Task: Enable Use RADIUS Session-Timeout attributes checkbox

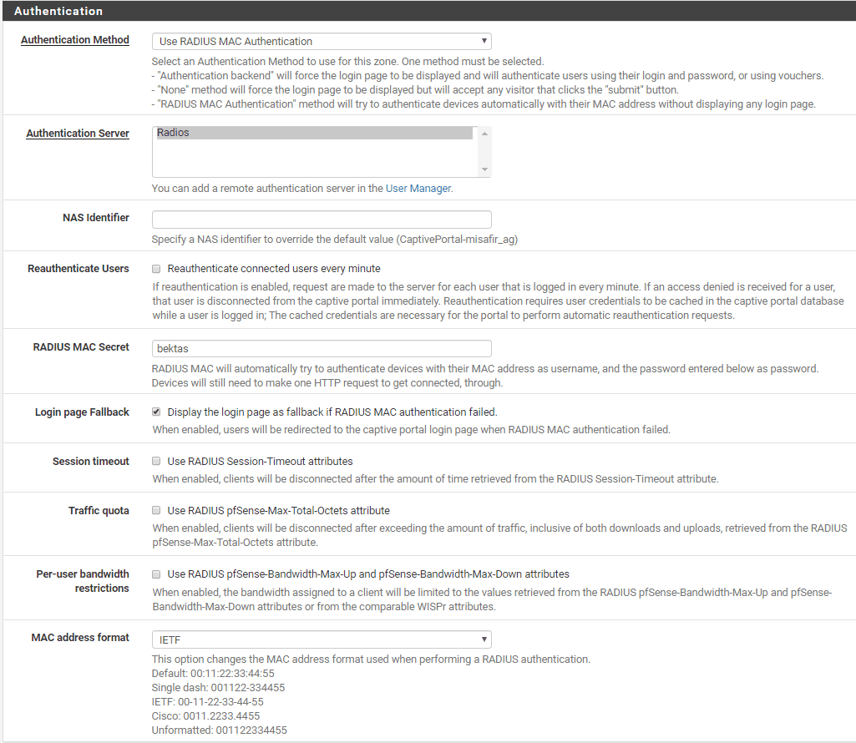Action: pos(156,461)
